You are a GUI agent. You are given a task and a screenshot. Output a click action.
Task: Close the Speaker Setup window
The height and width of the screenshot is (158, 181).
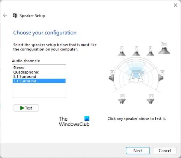click(175, 5)
